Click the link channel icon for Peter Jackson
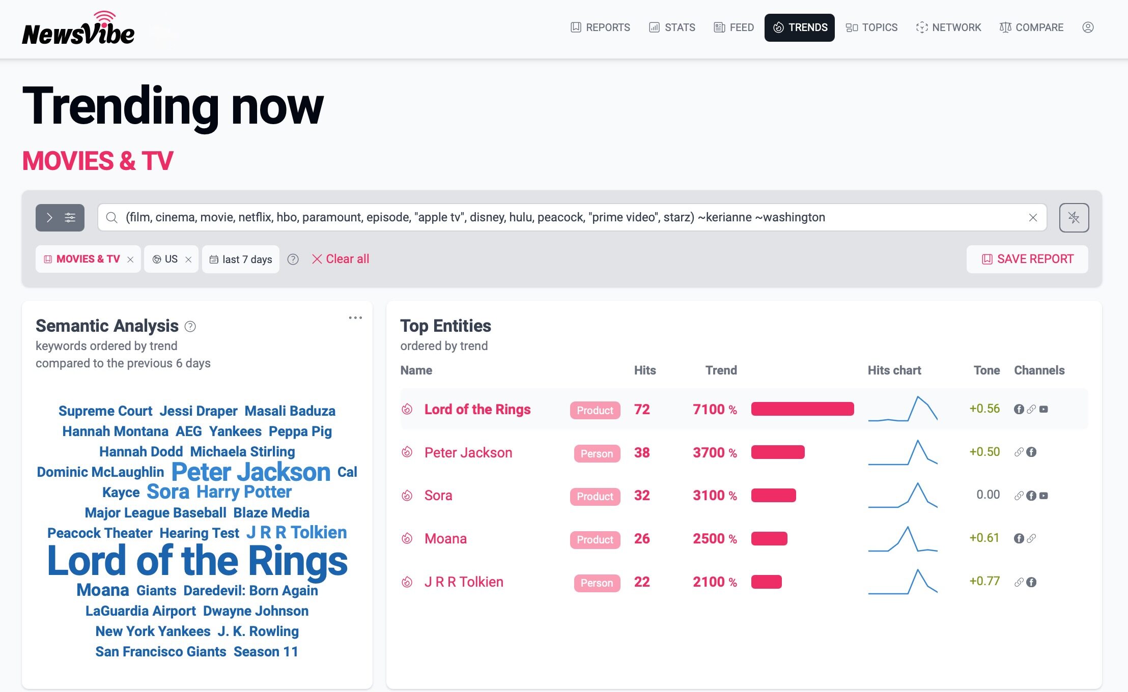Viewport: 1128px width, 692px height. coord(1020,452)
